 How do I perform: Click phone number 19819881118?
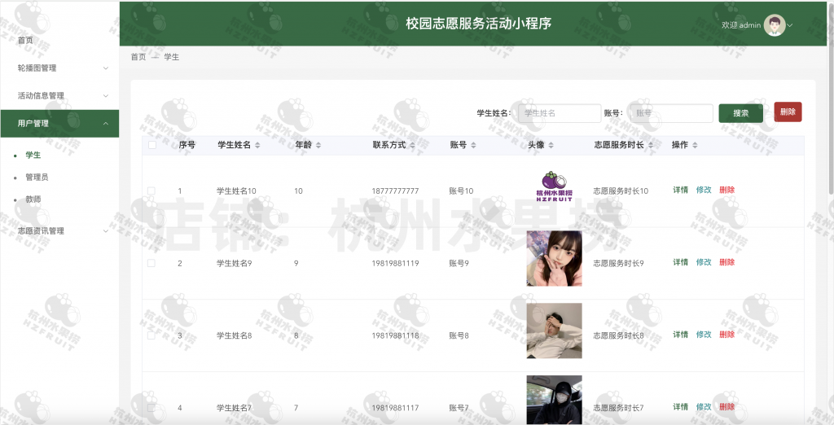(x=395, y=335)
